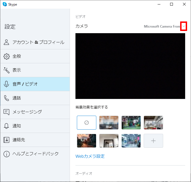Open アカウント & プロフィール settings

point(35,42)
